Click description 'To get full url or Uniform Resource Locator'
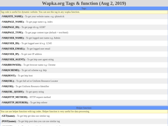 tap(37, 81)
